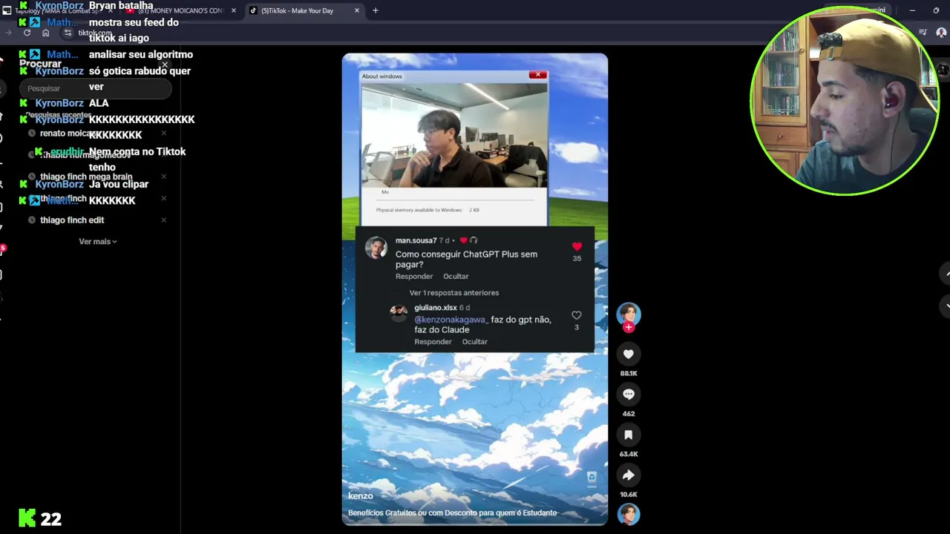The image size is (950, 534).
Task: Like the video with the heart button
Action: [629, 355]
